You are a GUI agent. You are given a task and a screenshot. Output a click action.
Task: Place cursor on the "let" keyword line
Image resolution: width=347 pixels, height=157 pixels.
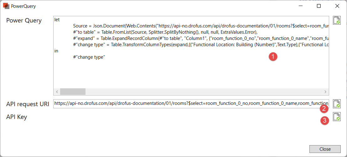tap(57, 20)
